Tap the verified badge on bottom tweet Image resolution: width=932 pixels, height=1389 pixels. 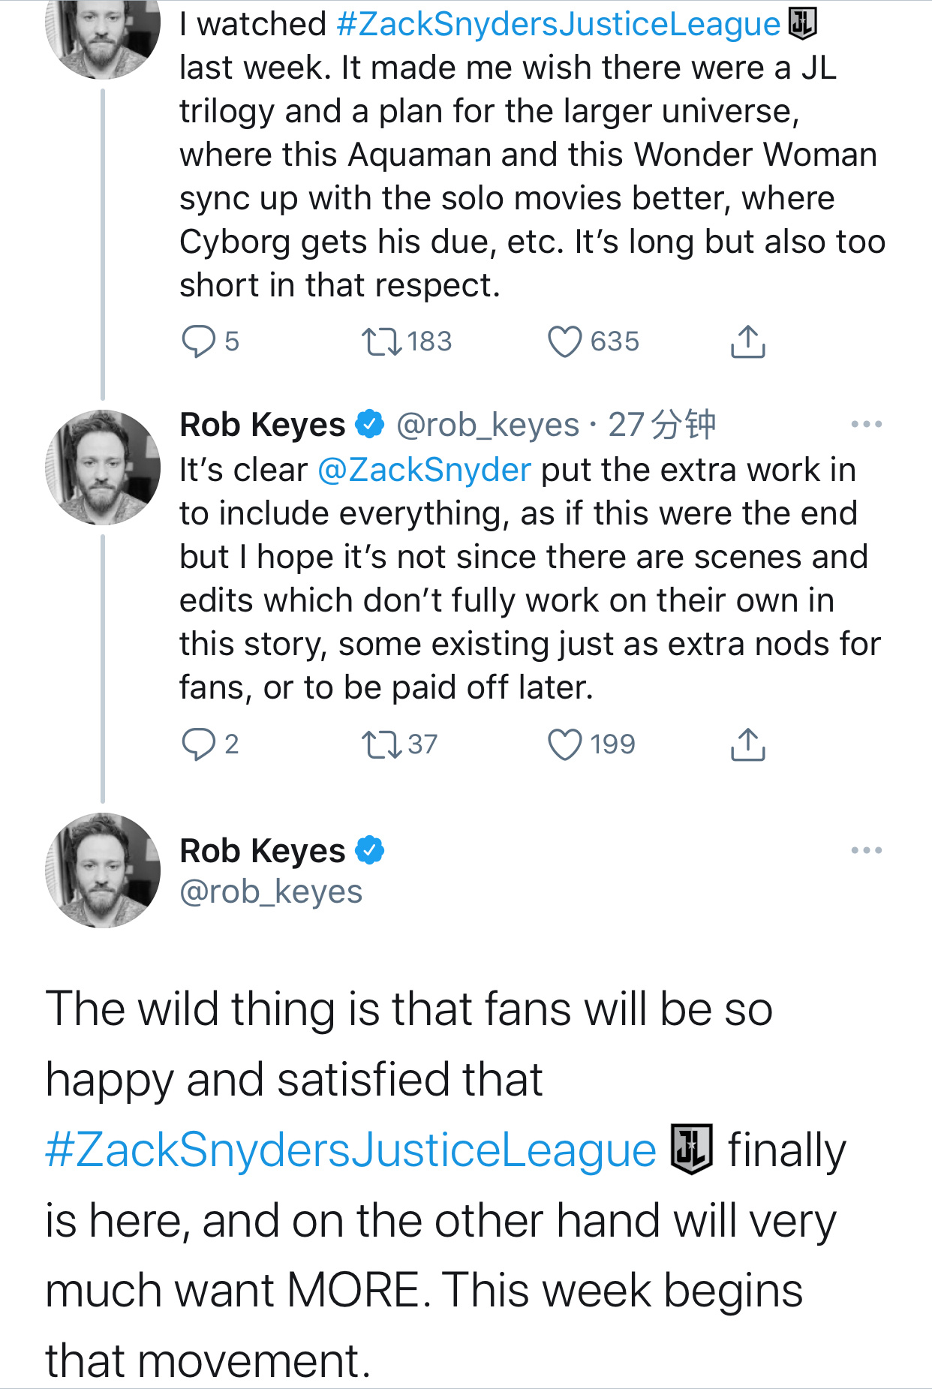click(369, 850)
